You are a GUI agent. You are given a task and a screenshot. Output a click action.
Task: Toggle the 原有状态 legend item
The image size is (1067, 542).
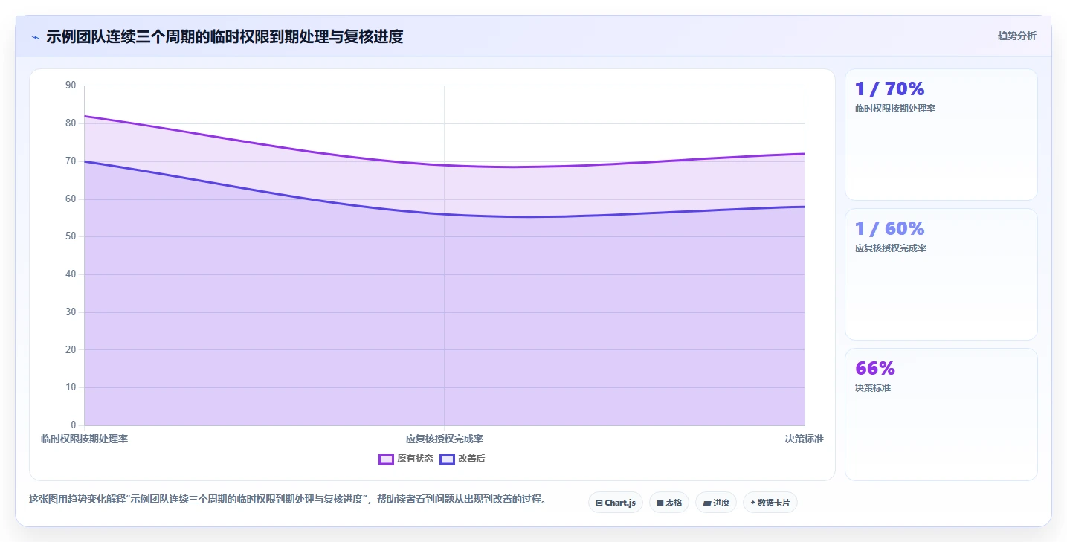coord(406,459)
